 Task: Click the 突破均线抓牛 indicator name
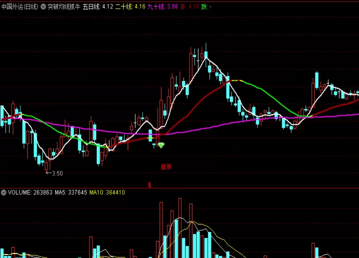pos(64,6)
